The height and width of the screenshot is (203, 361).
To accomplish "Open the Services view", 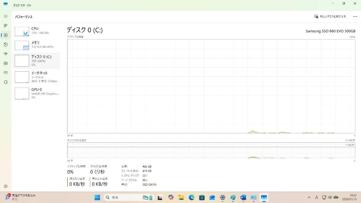I will [5, 82].
